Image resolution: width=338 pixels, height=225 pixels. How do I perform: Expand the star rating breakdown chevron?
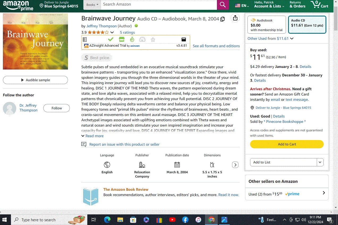point(112,32)
